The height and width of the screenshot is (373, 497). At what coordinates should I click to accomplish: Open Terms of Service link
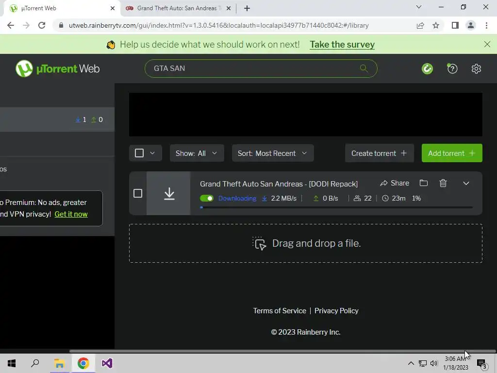[x=280, y=311]
